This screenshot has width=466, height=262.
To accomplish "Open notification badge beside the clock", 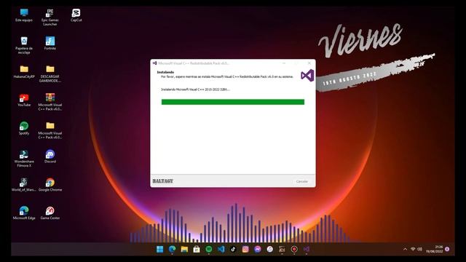I will pyautogui.click(x=447, y=249).
